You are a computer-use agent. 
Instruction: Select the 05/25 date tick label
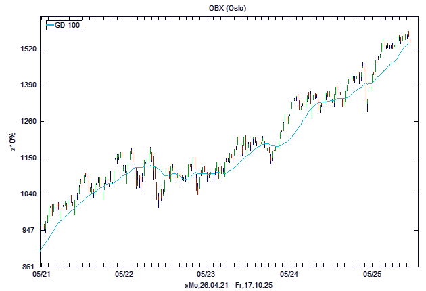pos(372,275)
